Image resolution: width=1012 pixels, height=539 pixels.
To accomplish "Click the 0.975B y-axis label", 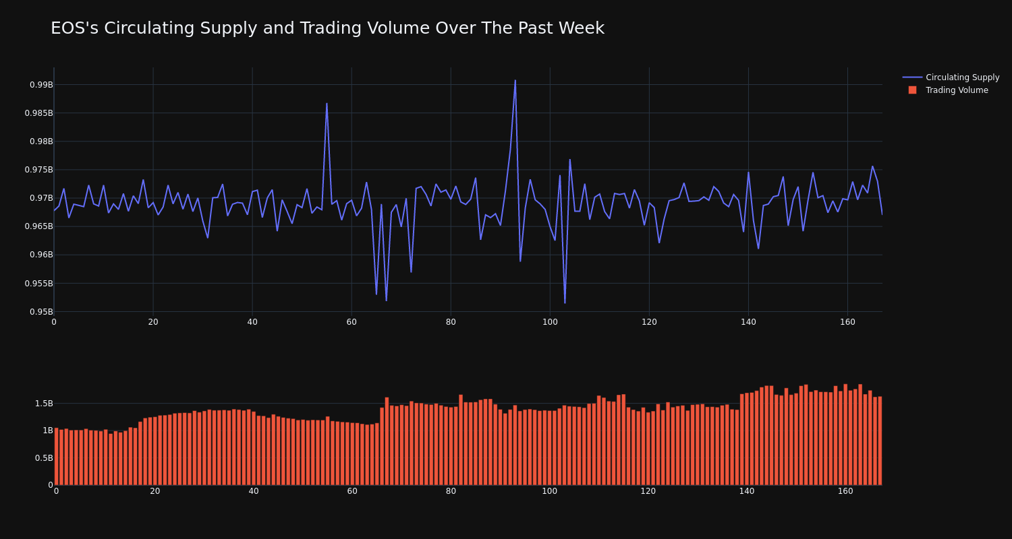I will (x=38, y=170).
